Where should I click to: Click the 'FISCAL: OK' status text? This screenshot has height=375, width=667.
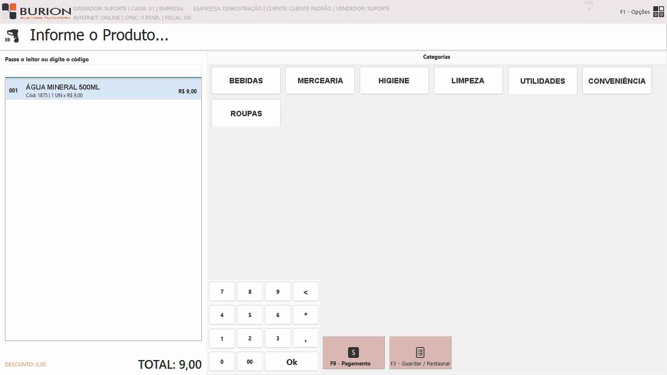(x=178, y=18)
